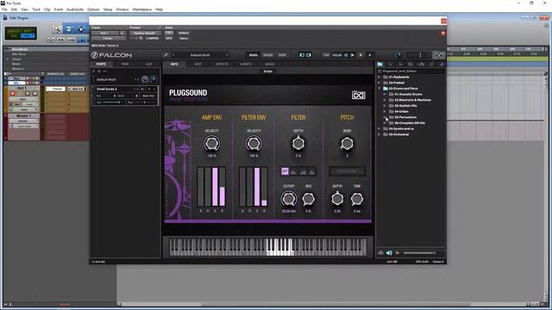Expand the 02-Fretted folder
This screenshot has height=310, width=552.
coord(379,83)
